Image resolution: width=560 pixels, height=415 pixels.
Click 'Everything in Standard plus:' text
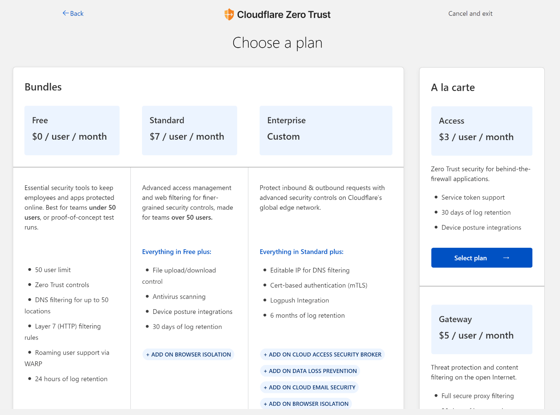(x=302, y=252)
